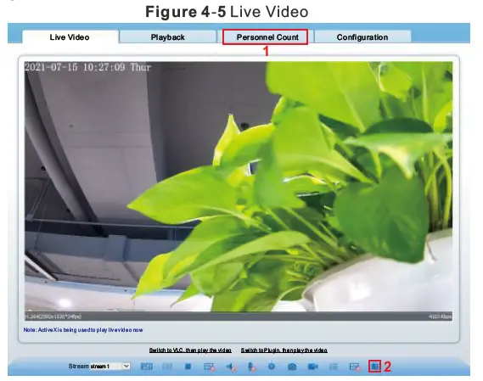
Task: Click the screen icon left of speaker
Action: [x=209, y=367]
